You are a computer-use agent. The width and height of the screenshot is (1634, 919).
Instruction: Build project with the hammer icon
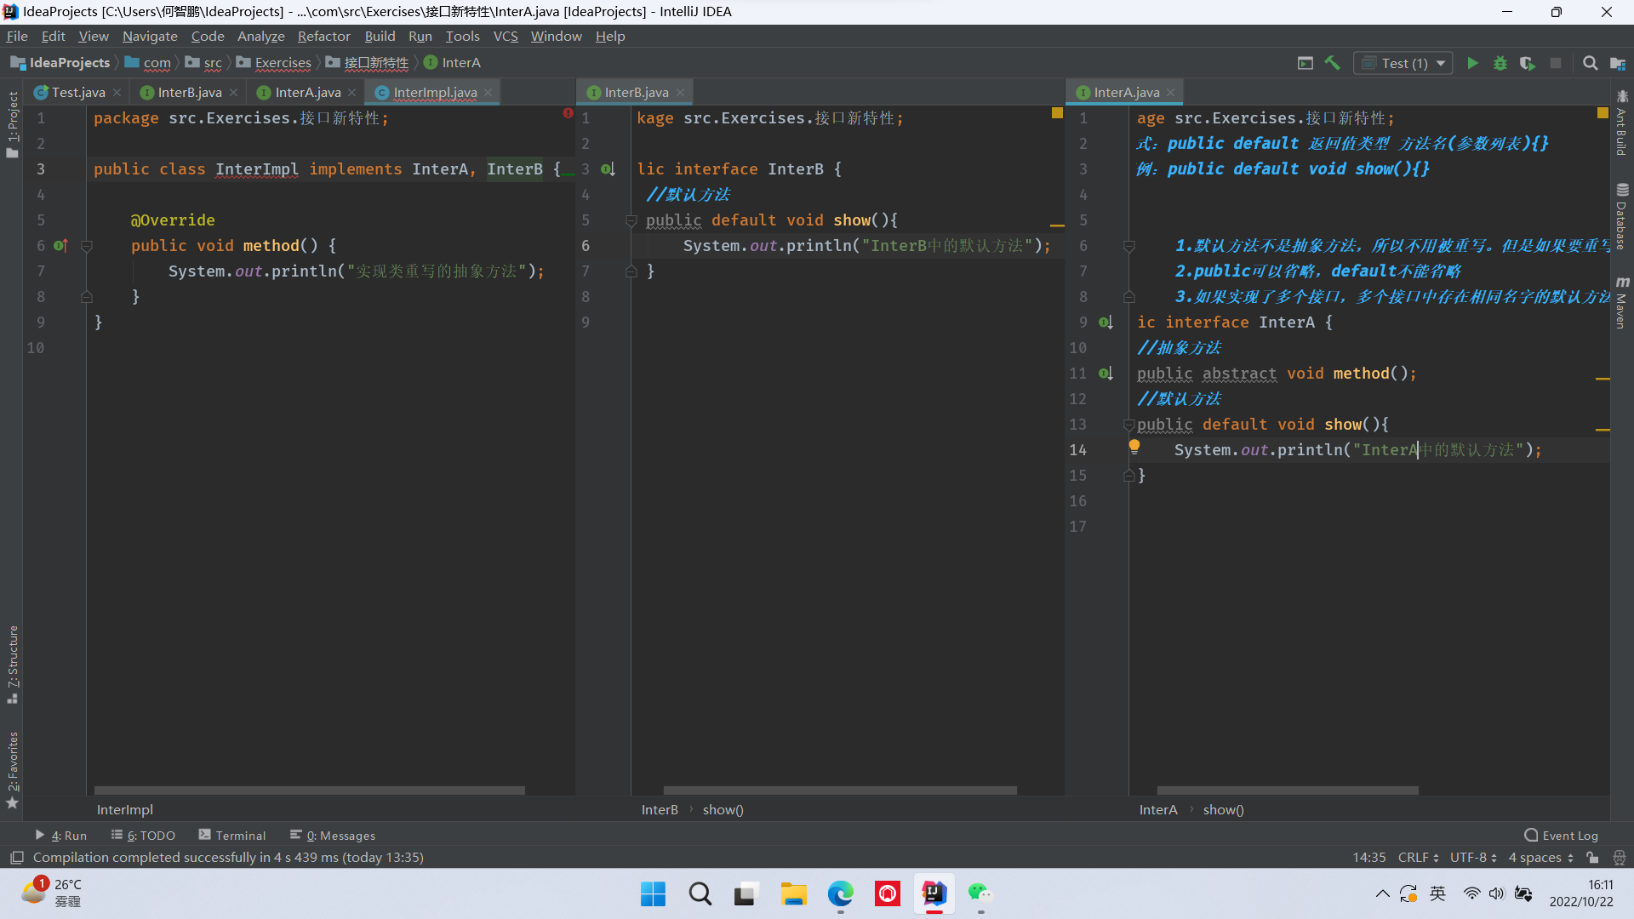(x=1333, y=63)
